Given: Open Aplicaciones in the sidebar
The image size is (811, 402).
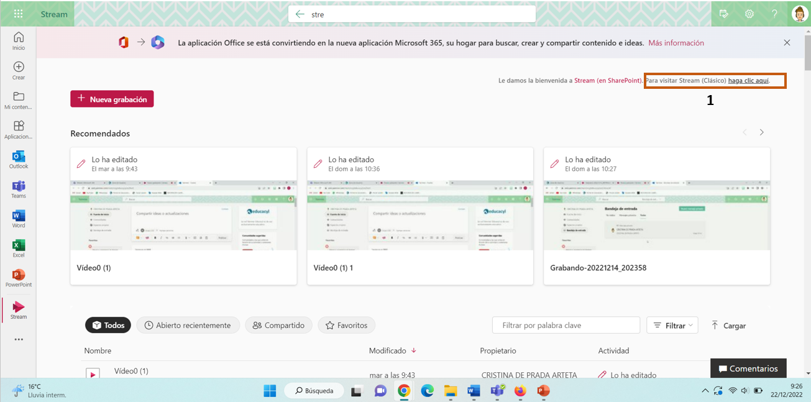Looking at the screenshot, I should point(19,130).
